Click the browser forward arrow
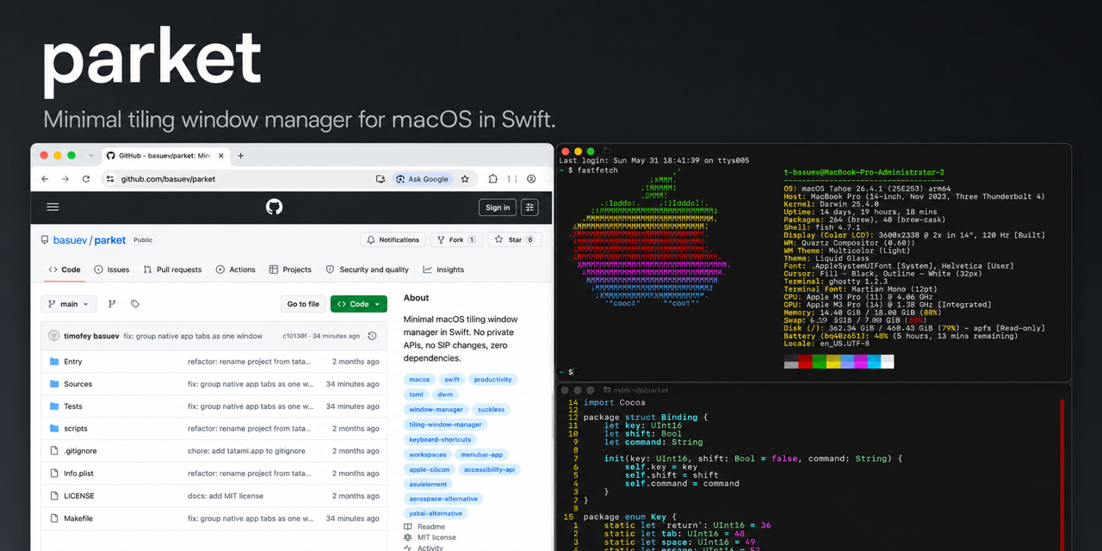The image size is (1102, 551). tap(65, 179)
